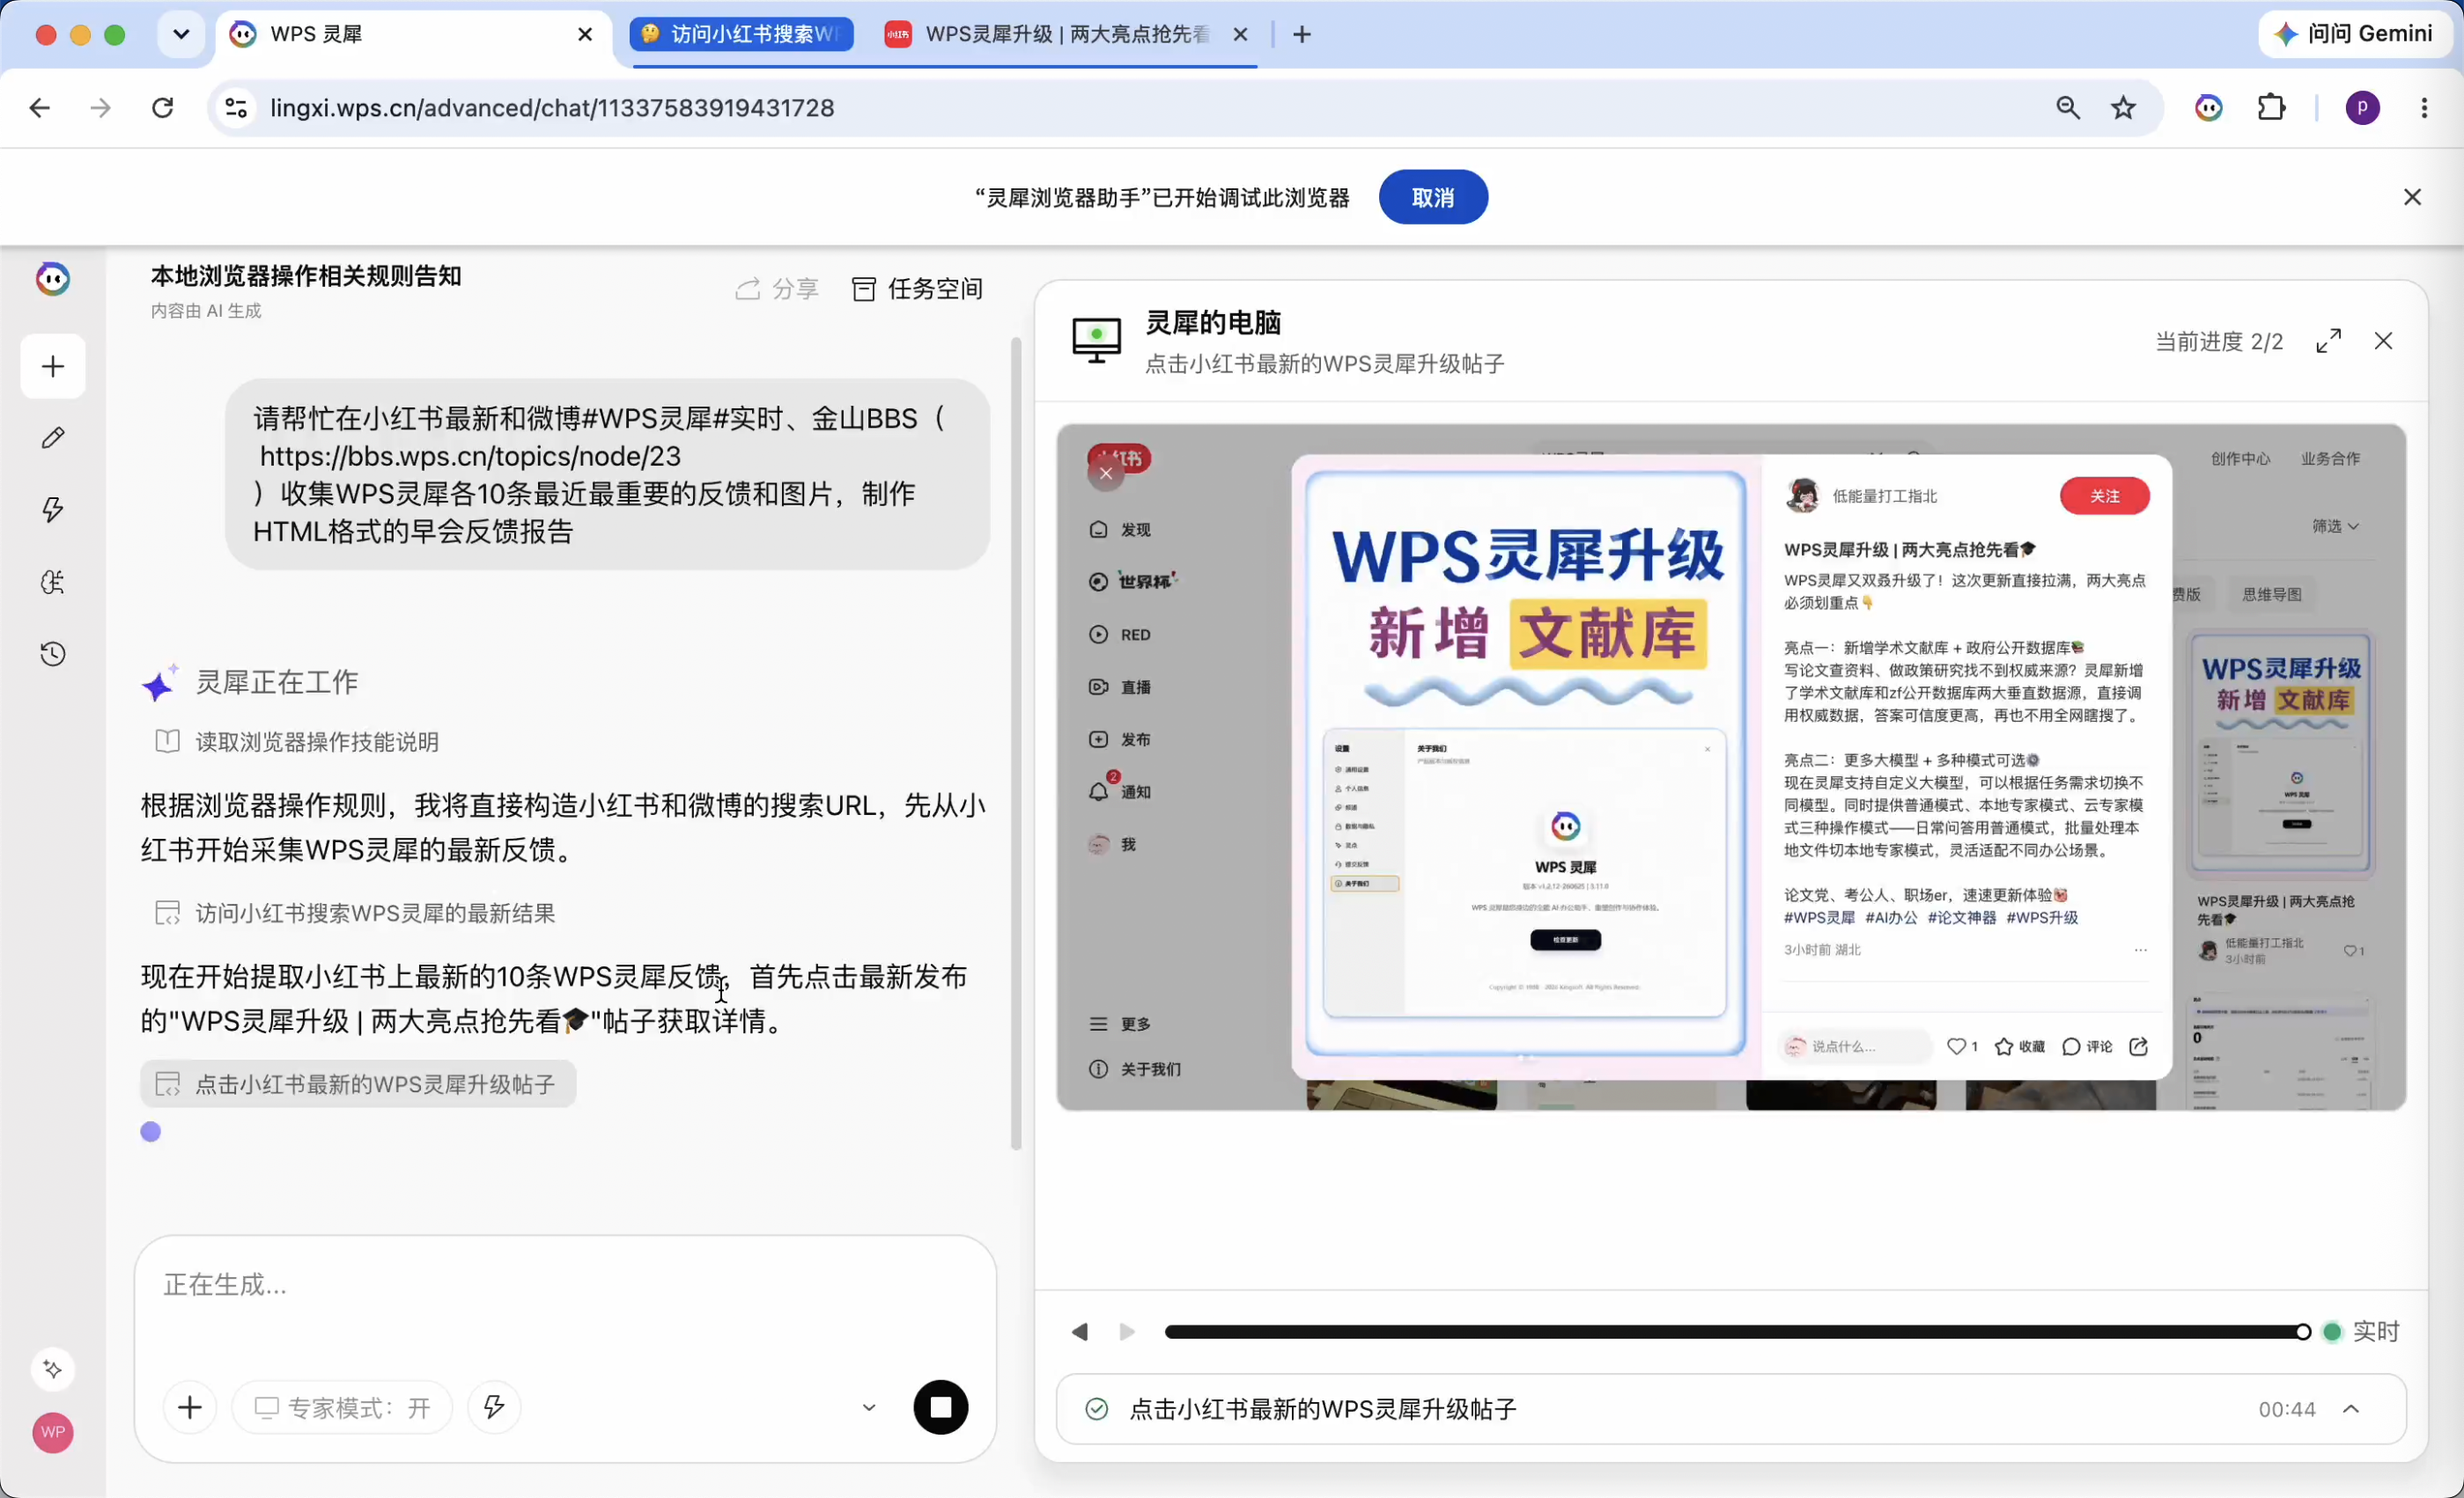Dismiss the debugging notification bar
Image resolution: width=2464 pixels, height=1498 pixels.
[2412, 197]
